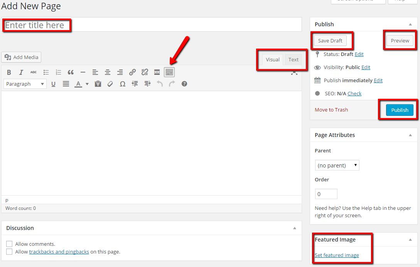Click Paste as text icon
Image resolution: width=420 pixels, height=267 pixels.
(98, 84)
